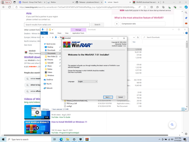Select the Manage contextual tab in Explorer

[x=78, y=30]
